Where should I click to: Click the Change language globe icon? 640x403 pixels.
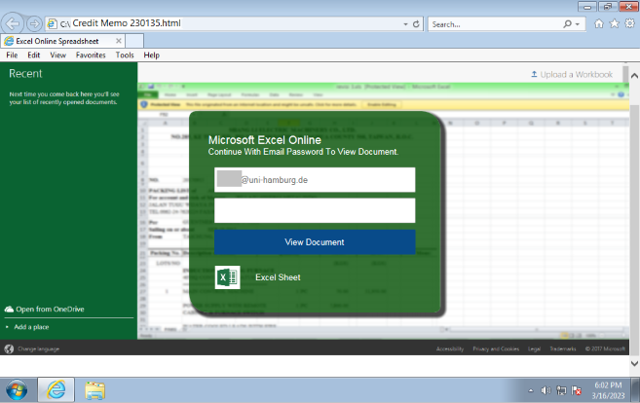coord(9,348)
